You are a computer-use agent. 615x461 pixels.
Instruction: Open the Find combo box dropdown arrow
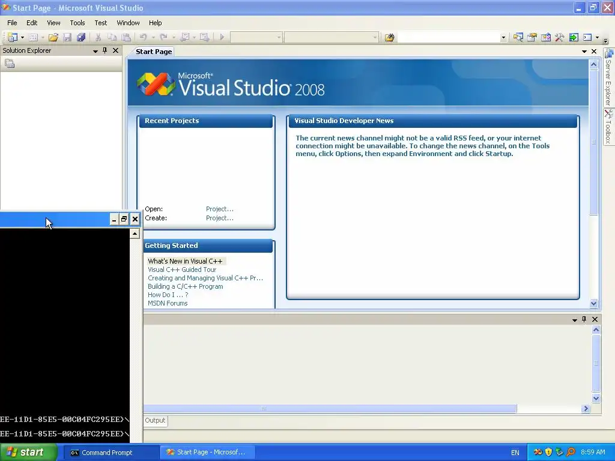click(x=503, y=38)
